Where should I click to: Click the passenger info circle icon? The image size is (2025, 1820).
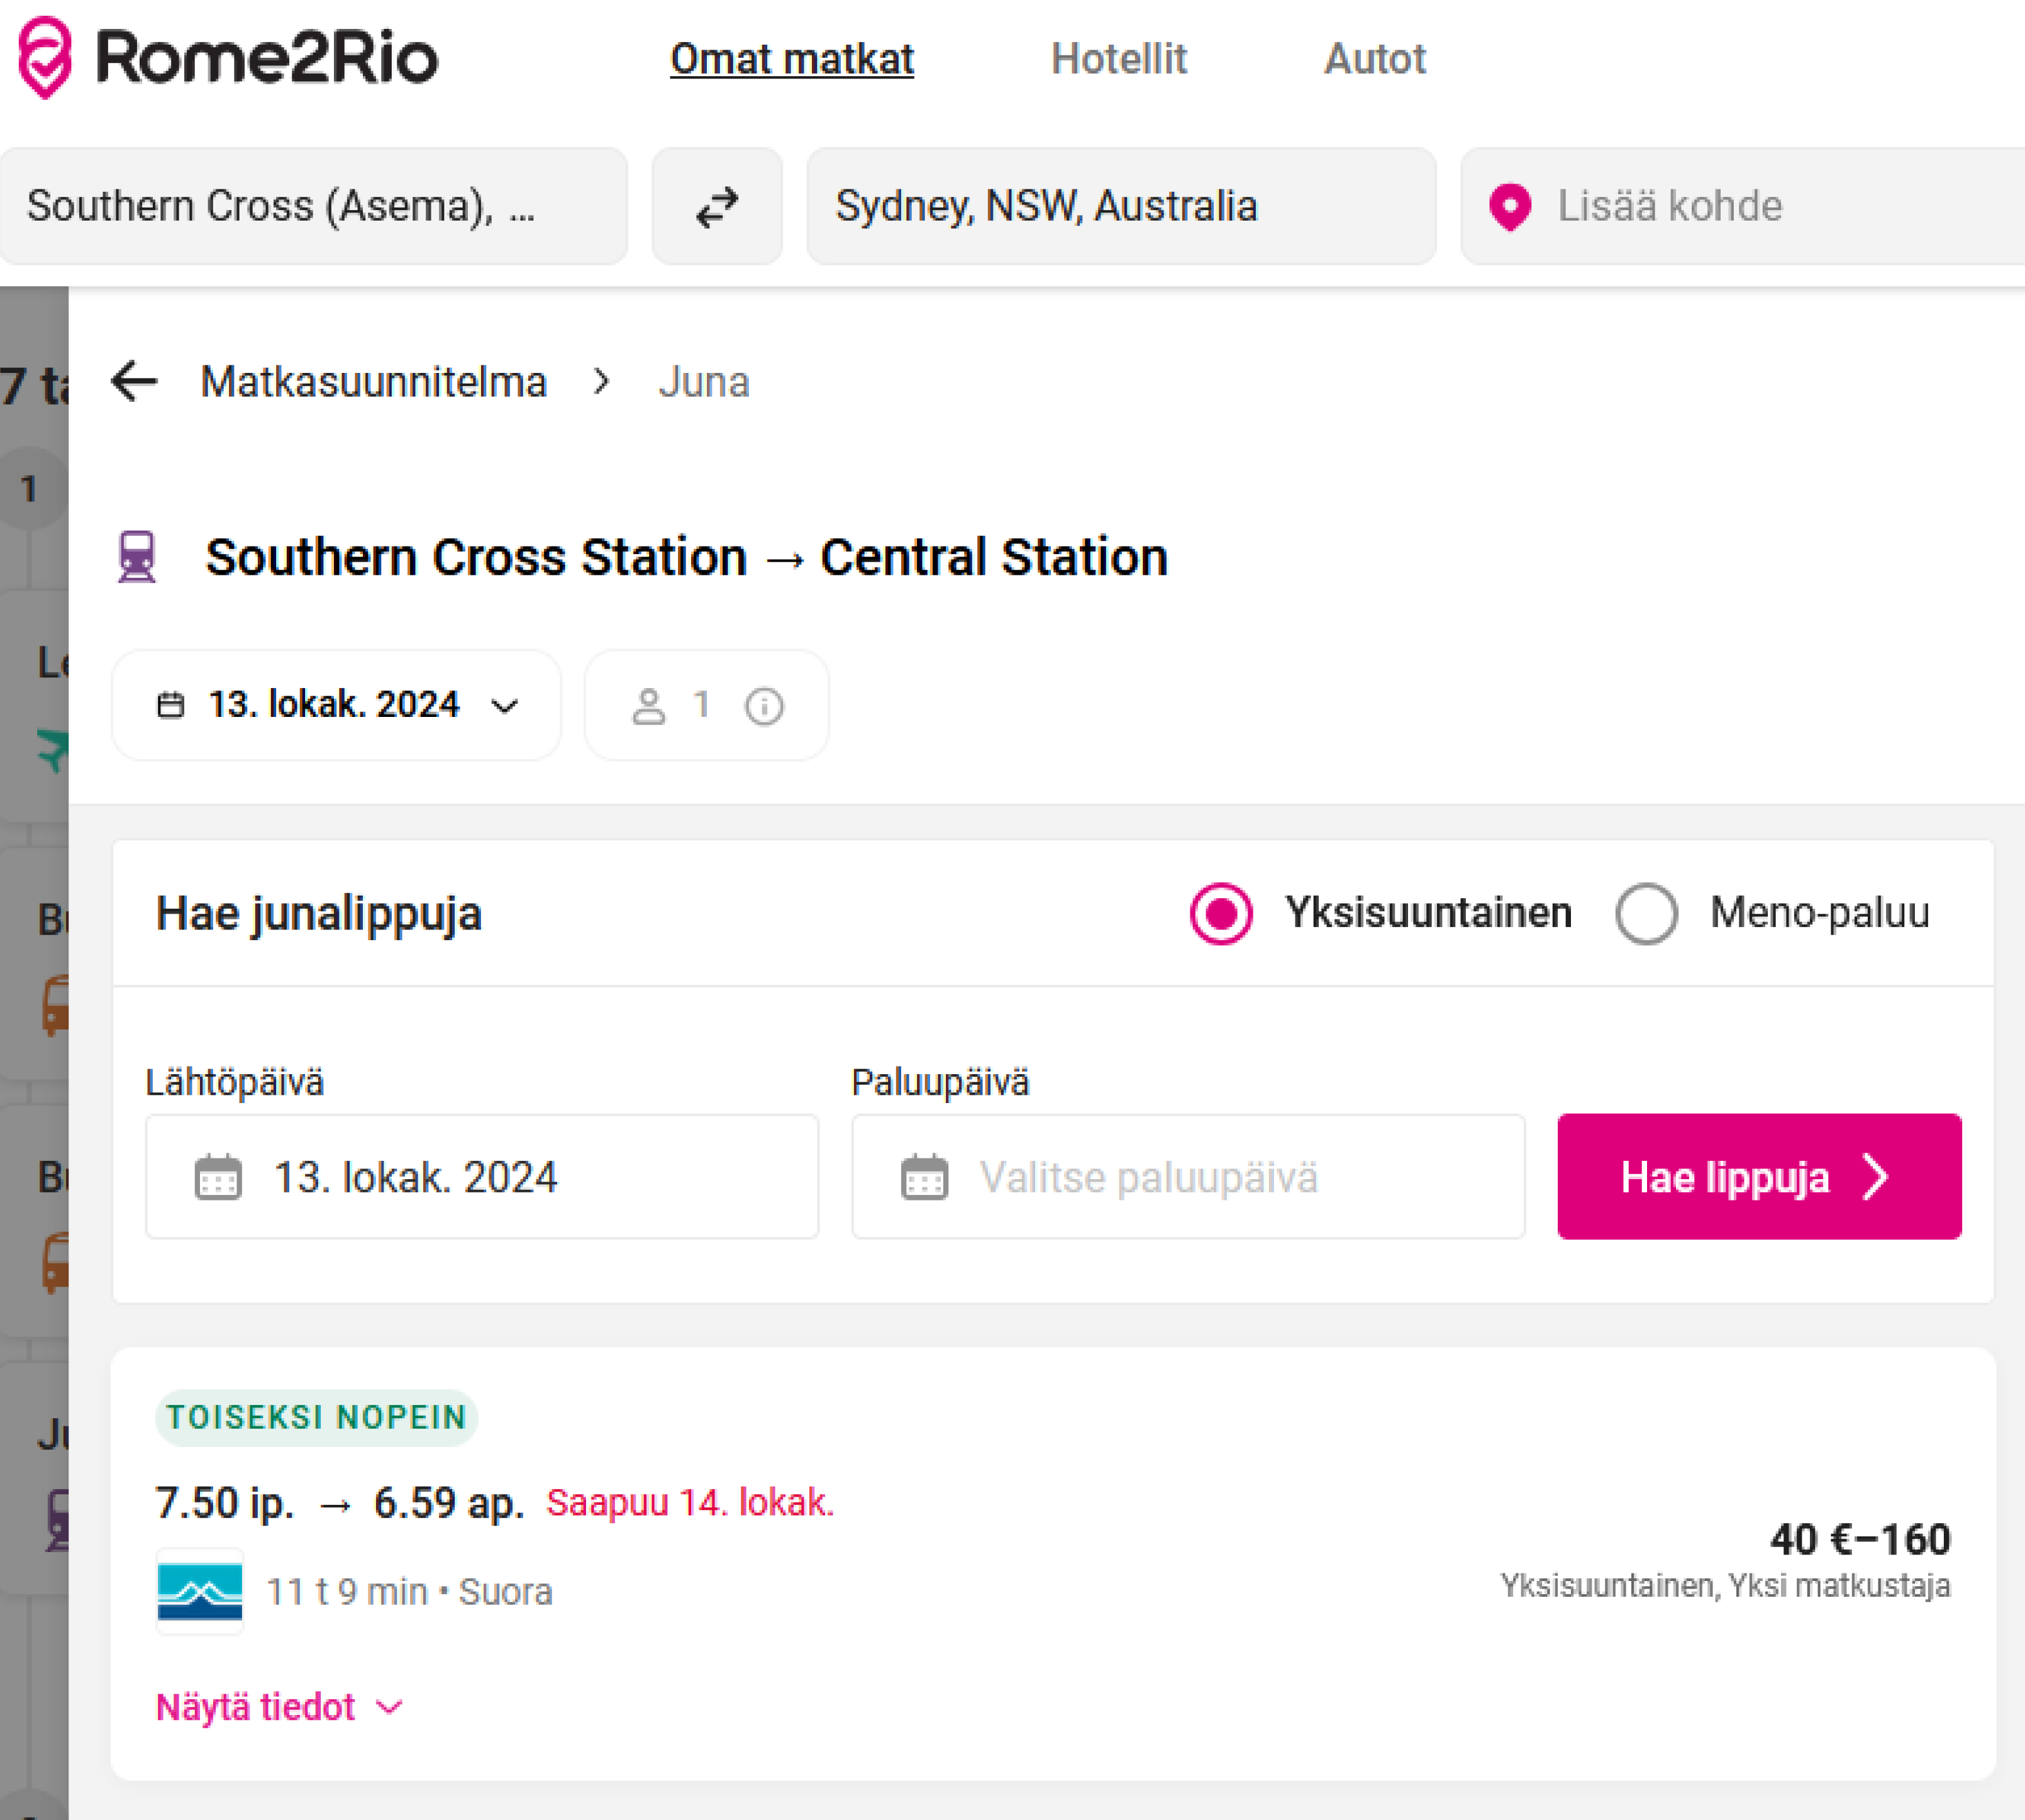pos(764,706)
